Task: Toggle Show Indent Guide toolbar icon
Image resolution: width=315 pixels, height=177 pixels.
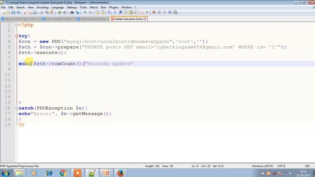Action: (x=120, y=12)
